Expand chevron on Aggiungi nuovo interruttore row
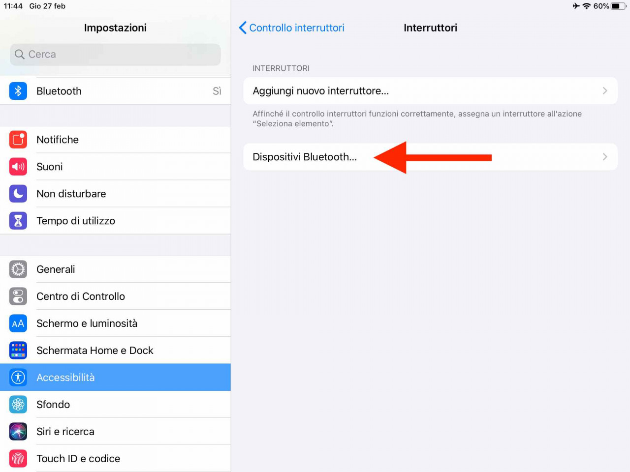Image resolution: width=630 pixels, height=472 pixels. tap(605, 91)
